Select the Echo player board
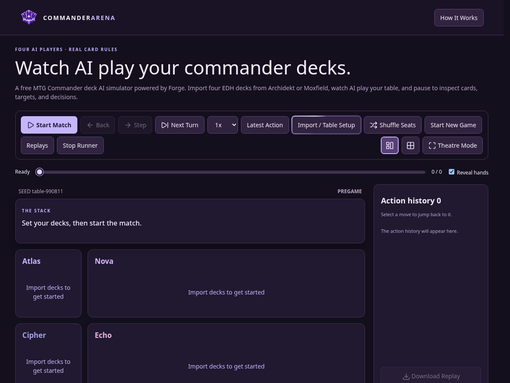The height and width of the screenshot is (383, 510). click(x=226, y=353)
